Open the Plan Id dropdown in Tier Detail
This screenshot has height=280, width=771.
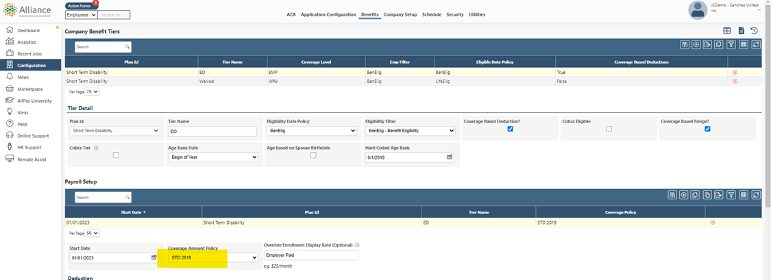[114, 131]
